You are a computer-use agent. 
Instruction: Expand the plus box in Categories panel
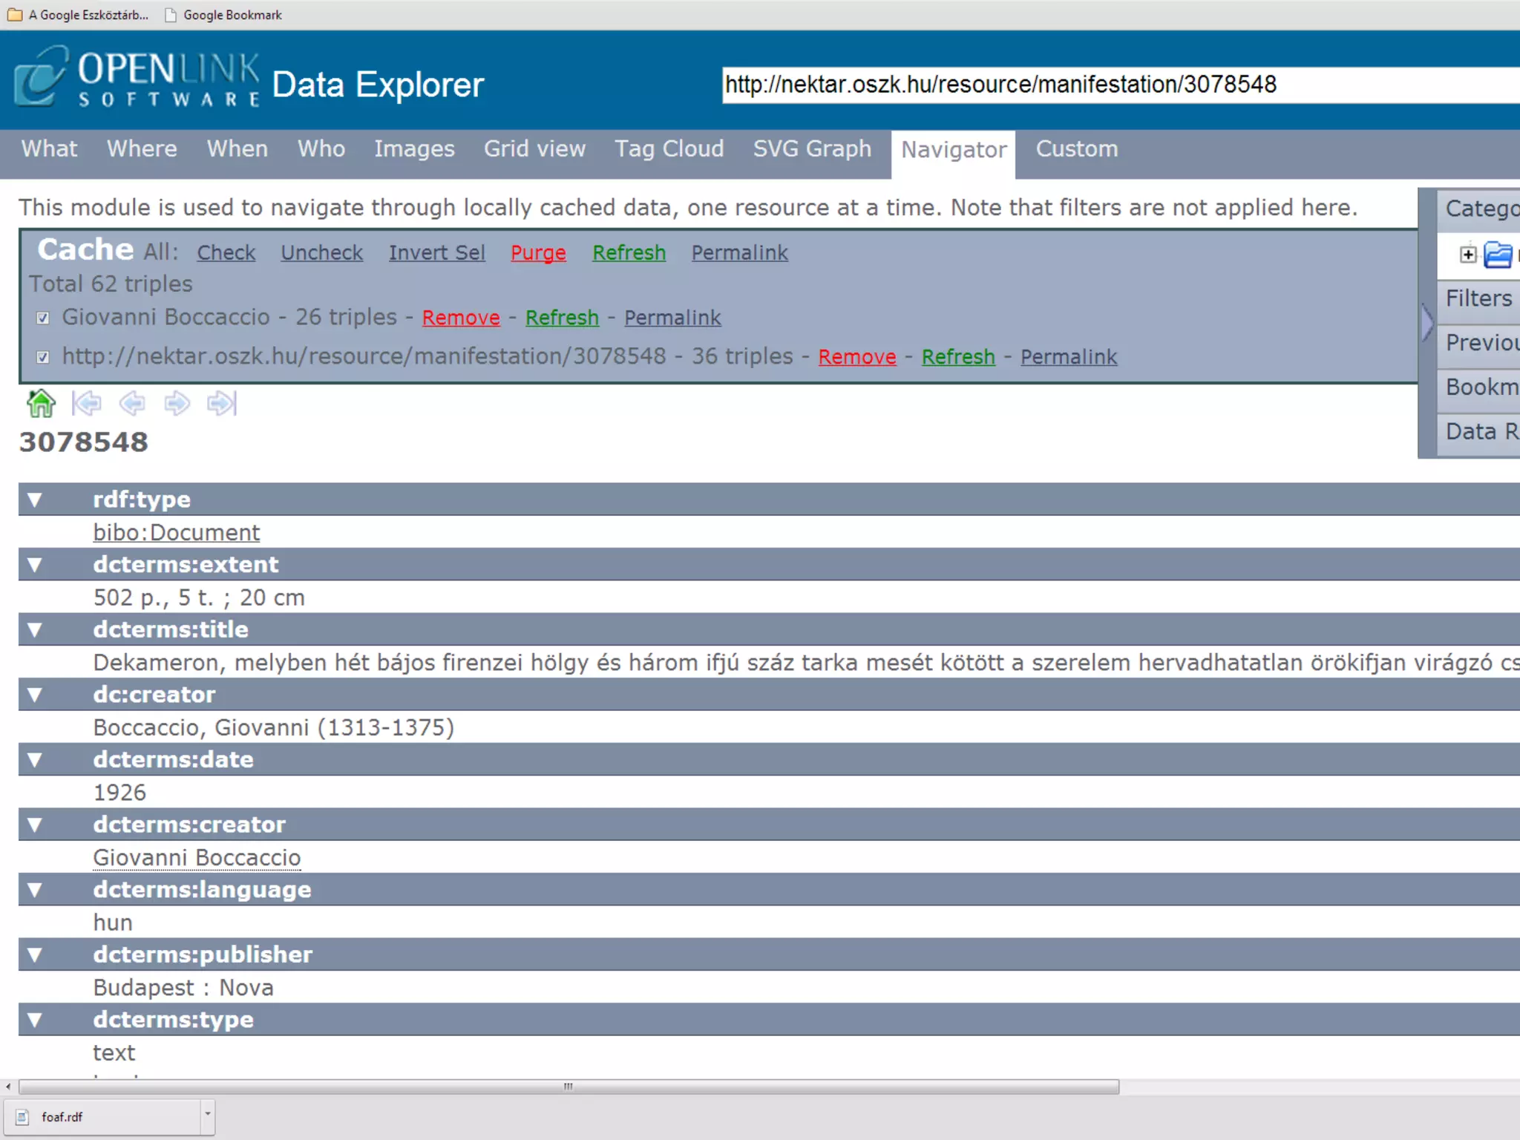click(1467, 255)
